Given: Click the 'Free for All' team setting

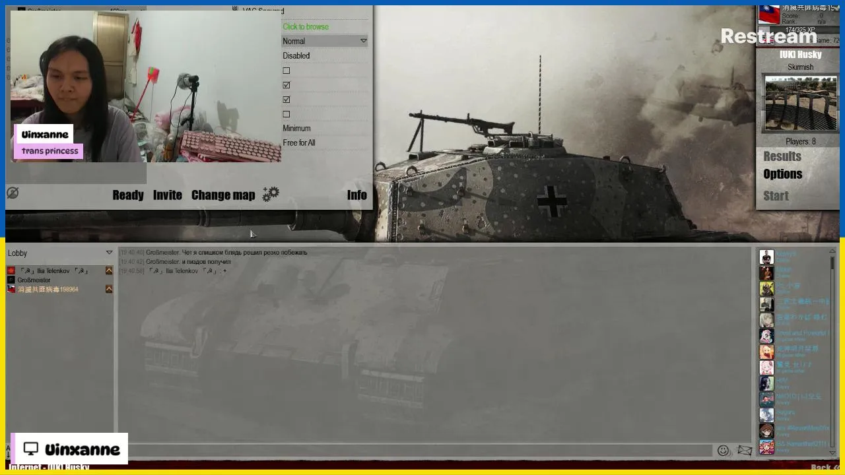Looking at the screenshot, I should coord(299,142).
